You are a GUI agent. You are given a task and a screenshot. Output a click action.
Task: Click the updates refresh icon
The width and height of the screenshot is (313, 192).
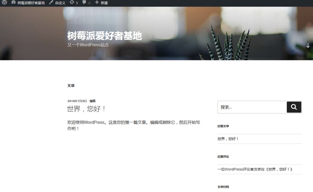pyautogui.click(x=72, y=2)
